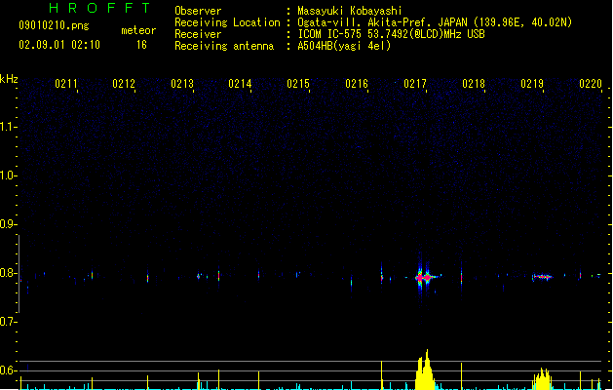613x390 pixels.
Task: Click the 0217 time marker
Action: 415,84
